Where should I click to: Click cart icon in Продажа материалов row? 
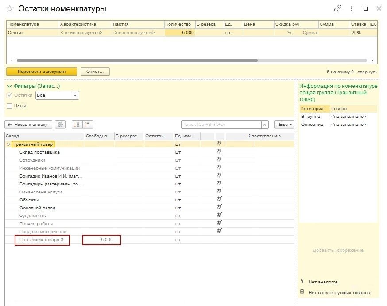[219, 231]
